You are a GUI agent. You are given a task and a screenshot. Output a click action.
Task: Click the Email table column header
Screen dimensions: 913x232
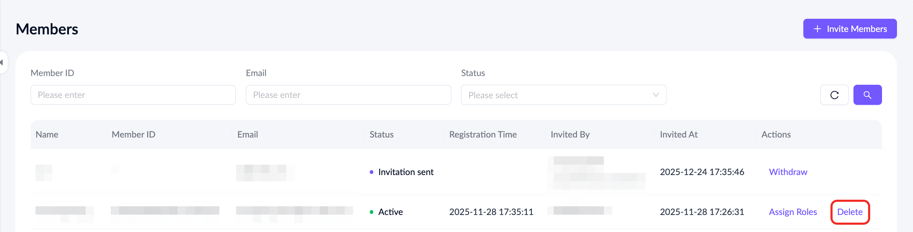coord(247,134)
